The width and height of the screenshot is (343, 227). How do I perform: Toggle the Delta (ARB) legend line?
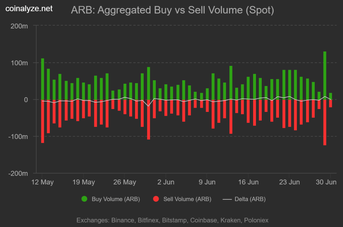click(244, 199)
